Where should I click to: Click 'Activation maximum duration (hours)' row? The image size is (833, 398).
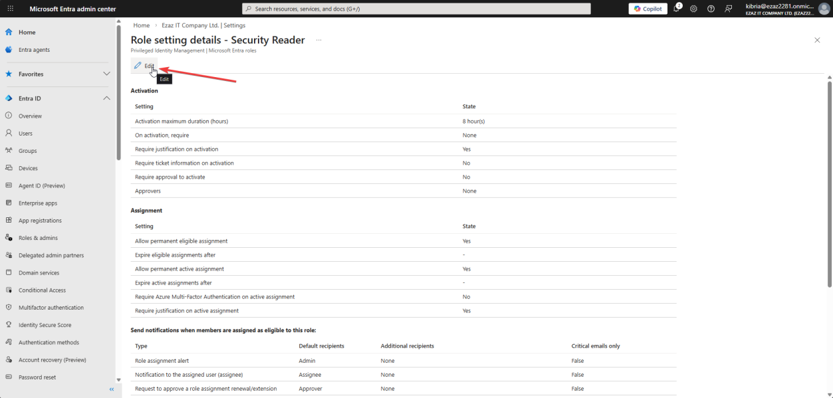pyautogui.click(x=404, y=121)
